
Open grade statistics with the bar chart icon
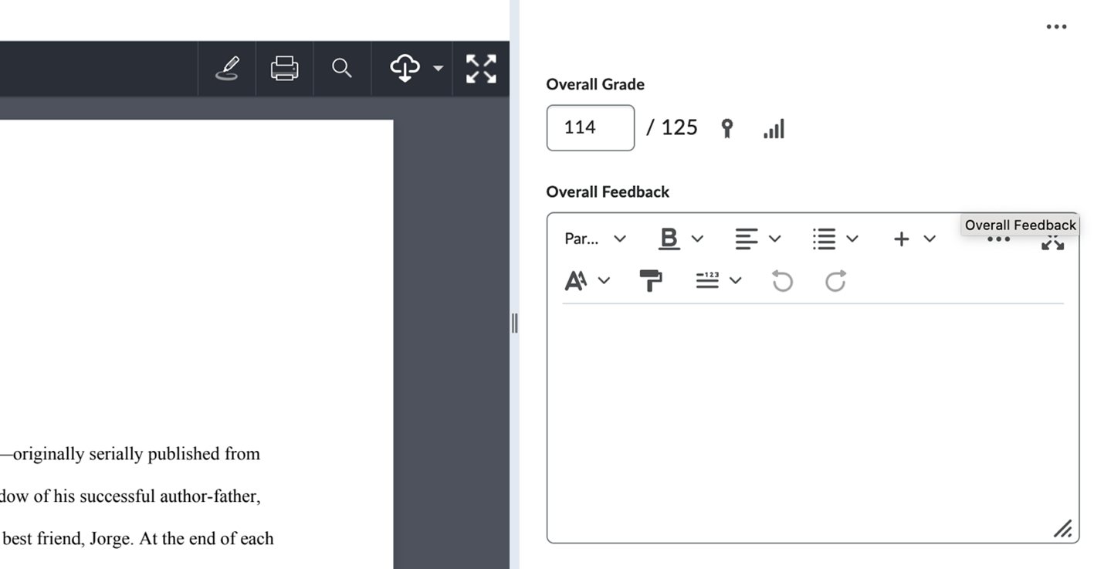pos(773,128)
